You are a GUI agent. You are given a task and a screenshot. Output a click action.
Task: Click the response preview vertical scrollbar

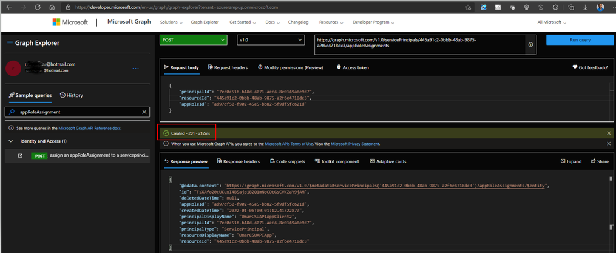[x=610, y=212]
